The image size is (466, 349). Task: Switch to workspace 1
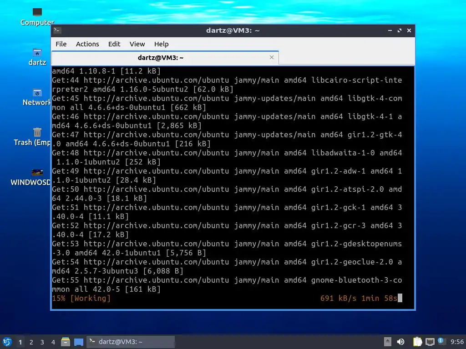click(20, 342)
